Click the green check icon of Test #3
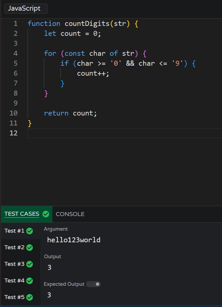The width and height of the screenshot is (222, 307). pyautogui.click(x=30, y=264)
